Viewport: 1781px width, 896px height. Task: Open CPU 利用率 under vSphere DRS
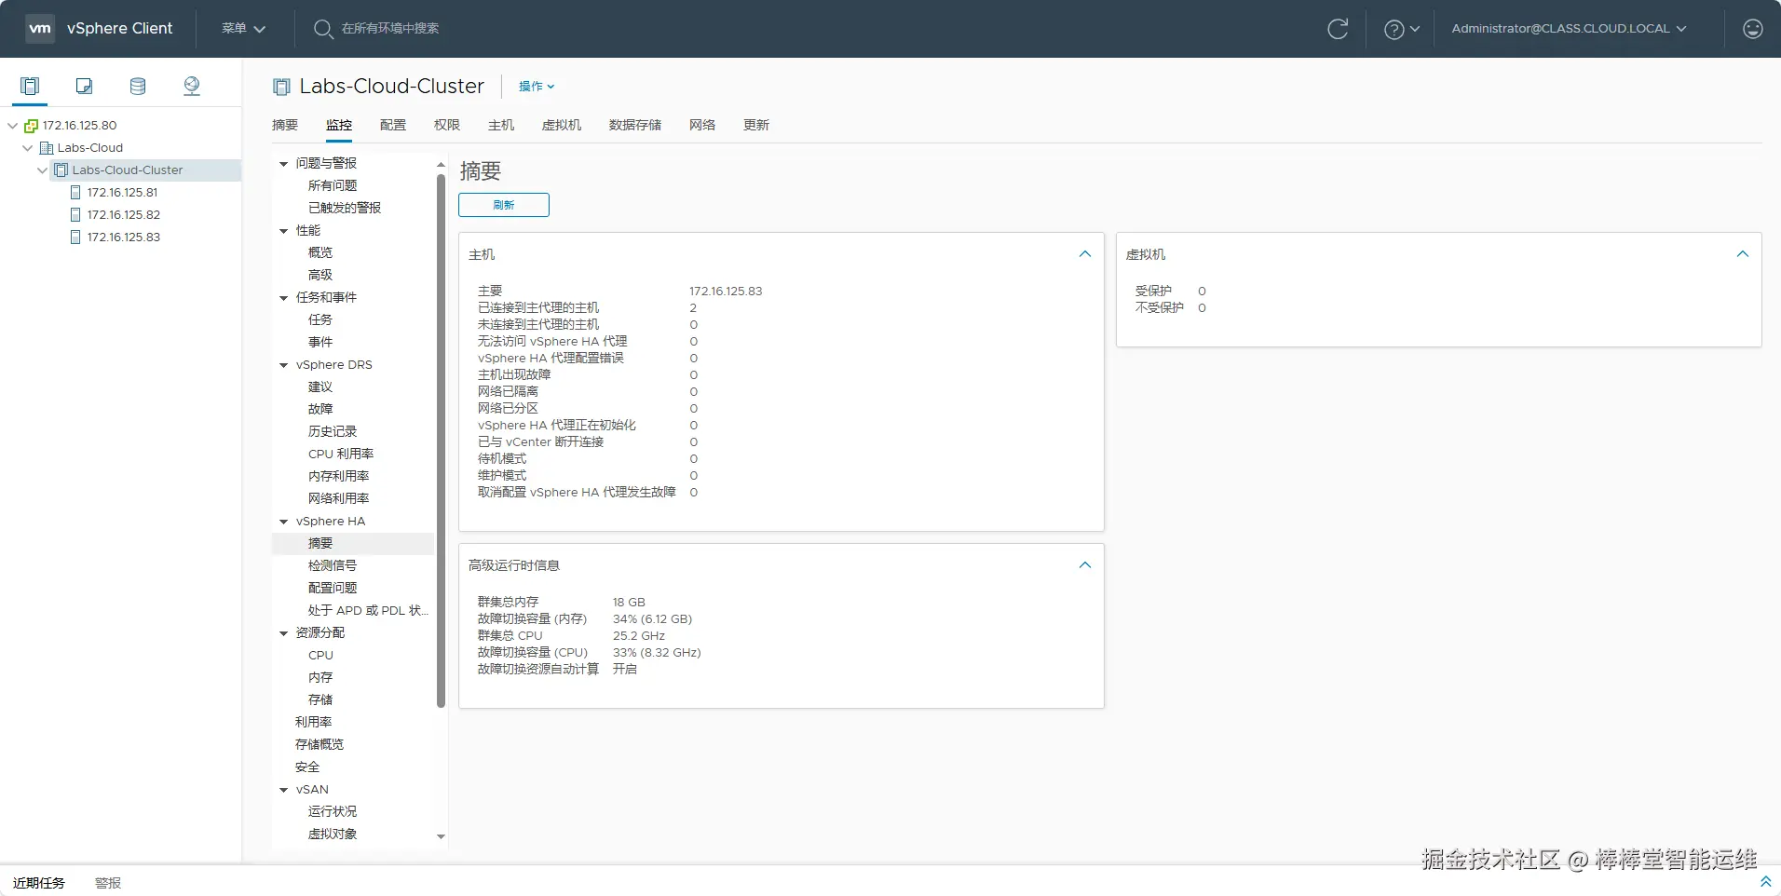341,455
